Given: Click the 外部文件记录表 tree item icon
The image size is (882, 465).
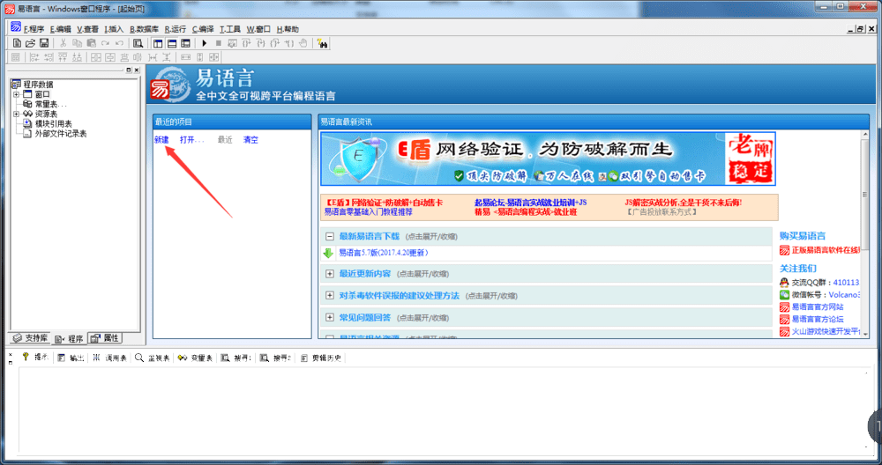Looking at the screenshot, I should (27, 134).
